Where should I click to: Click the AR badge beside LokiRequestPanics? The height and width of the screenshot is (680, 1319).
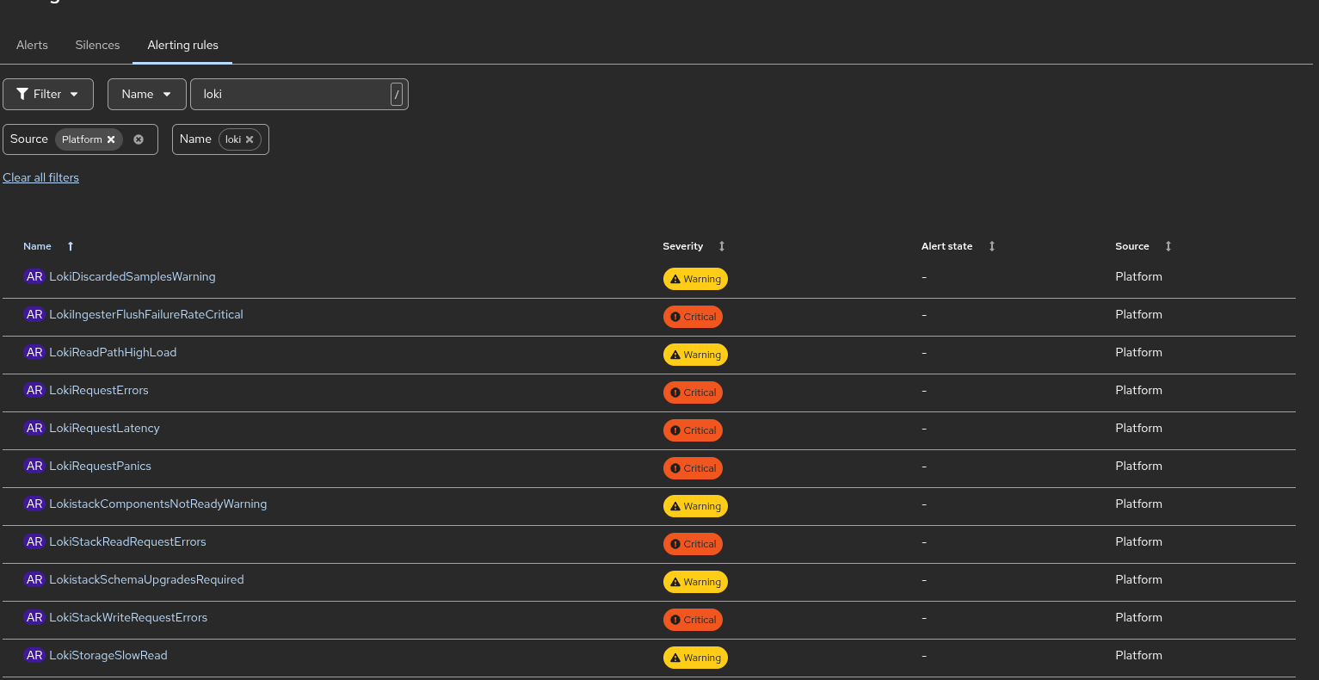pyautogui.click(x=34, y=467)
